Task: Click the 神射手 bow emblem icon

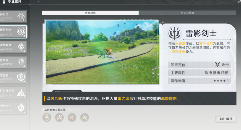Action: (x=21, y=17)
